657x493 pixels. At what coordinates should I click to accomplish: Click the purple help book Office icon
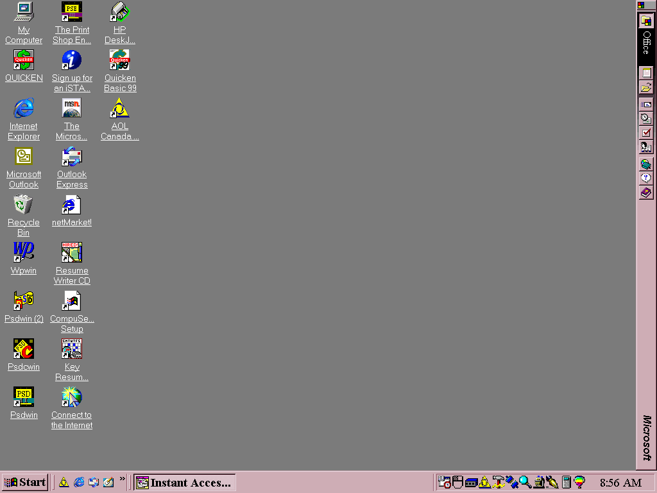point(646,193)
